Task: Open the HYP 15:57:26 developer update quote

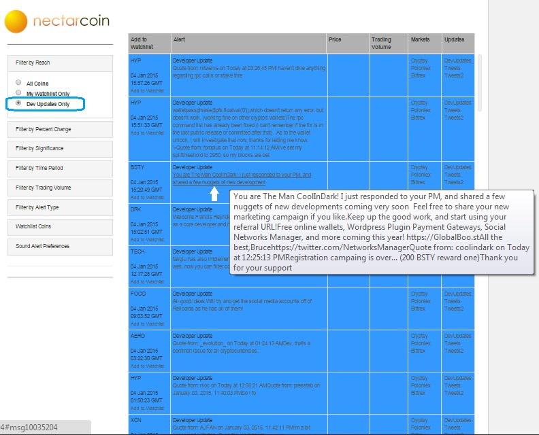Action: pos(249,72)
